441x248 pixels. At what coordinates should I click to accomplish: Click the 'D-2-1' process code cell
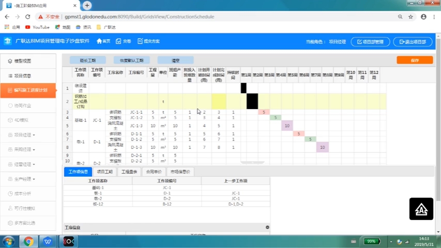pyautogui.click(x=136, y=156)
